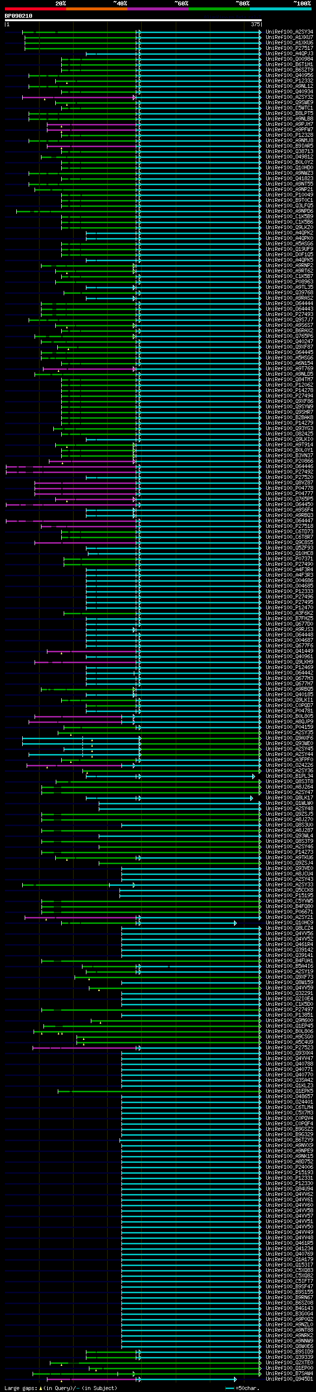
Task: Open hit UniRef100_P07371
Action: point(289,559)
